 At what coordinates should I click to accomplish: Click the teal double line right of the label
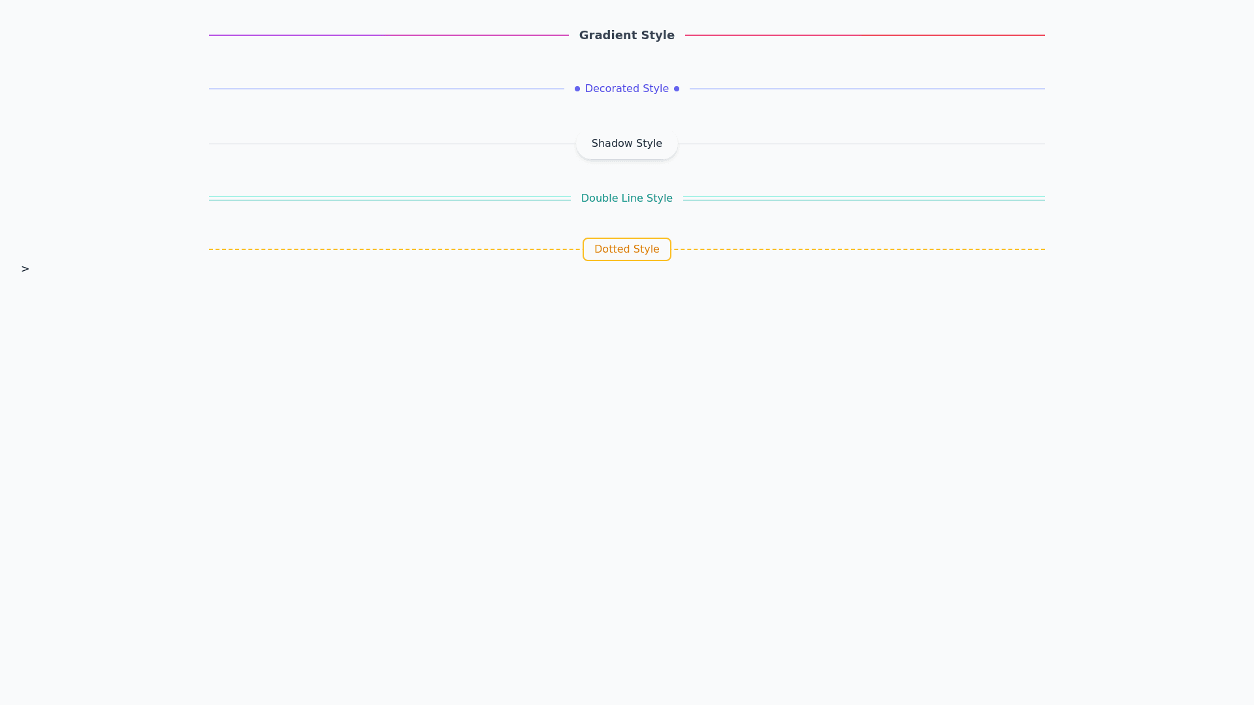(863, 198)
